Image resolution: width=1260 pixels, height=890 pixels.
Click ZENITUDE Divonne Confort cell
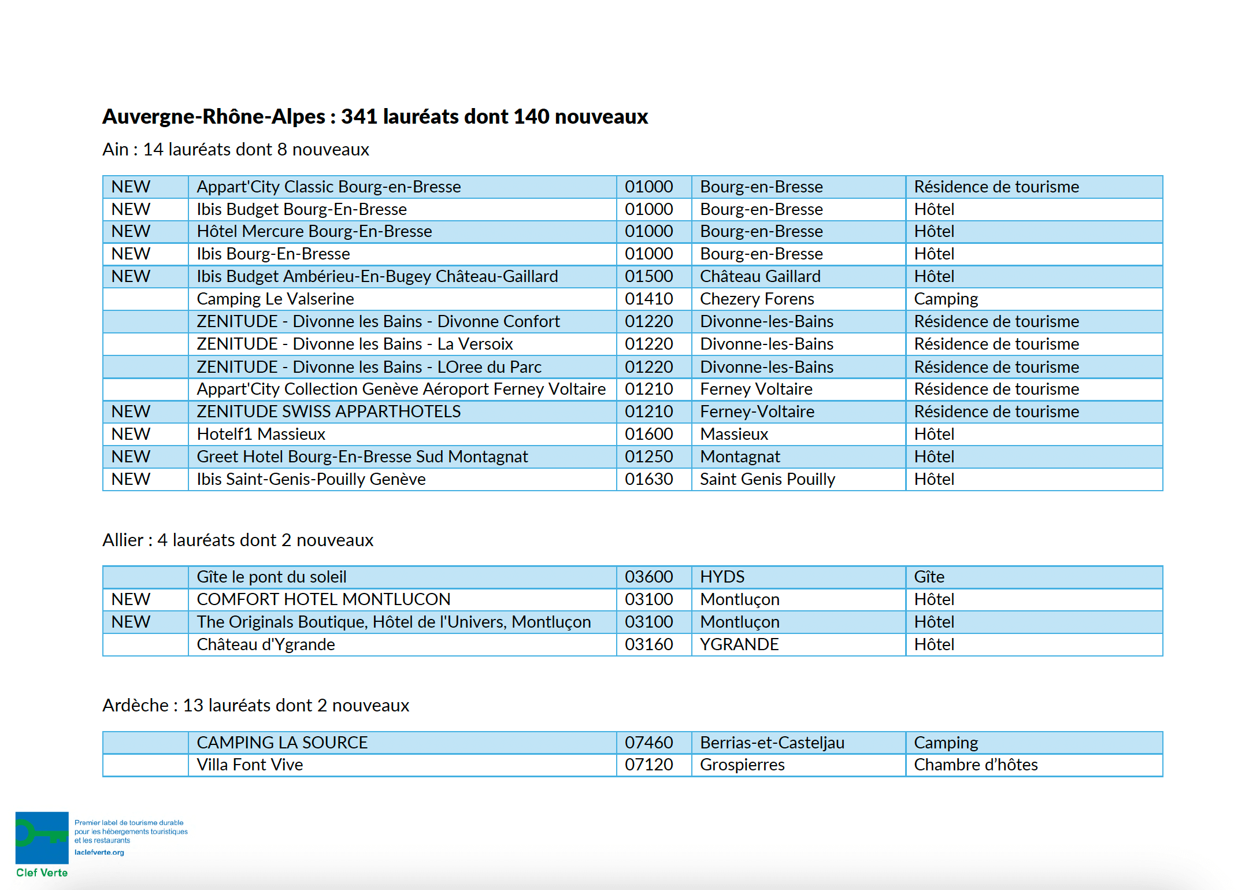click(x=402, y=322)
